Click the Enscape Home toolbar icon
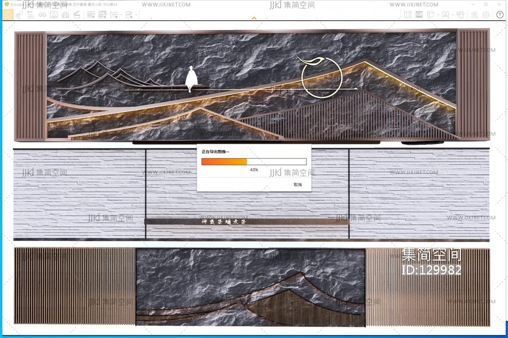The width and height of the screenshot is (508, 338). point(8,15)
